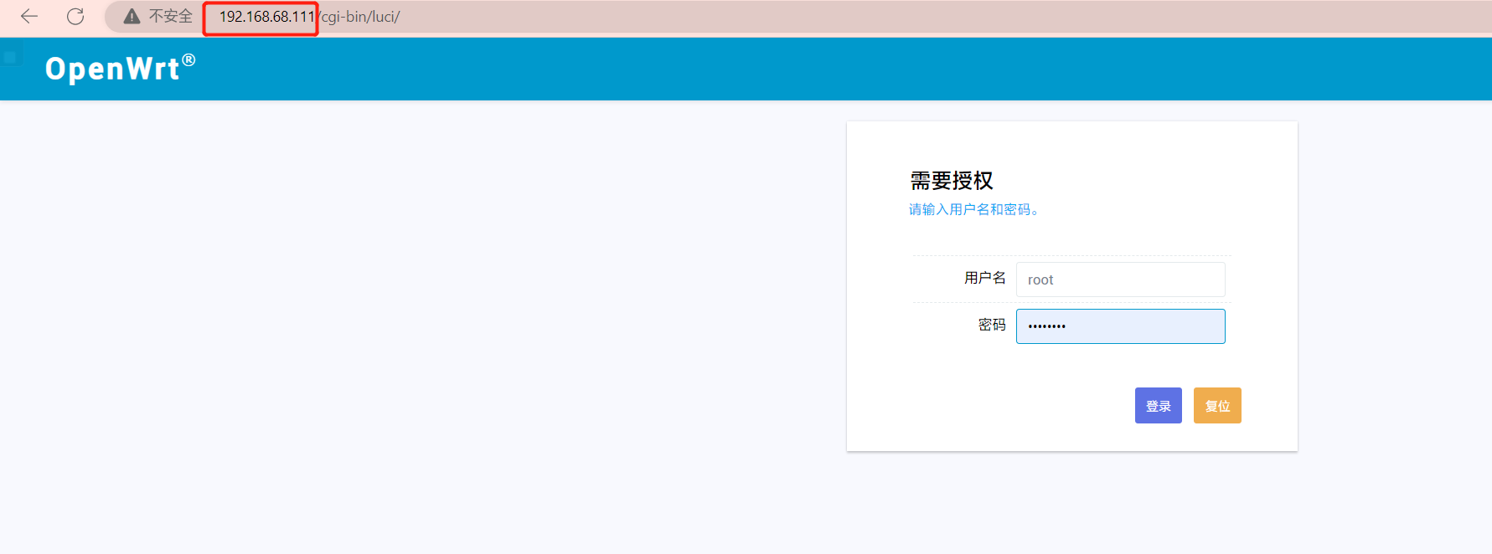Click the browser back arrow
The width and height of the screenshot is (1492, 554).
(29, 17)
